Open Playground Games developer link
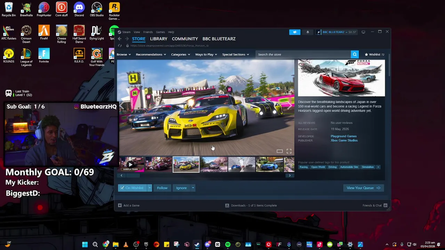This screenshot has height=250, width=445. pyautogui.click(x=343, y=136)
